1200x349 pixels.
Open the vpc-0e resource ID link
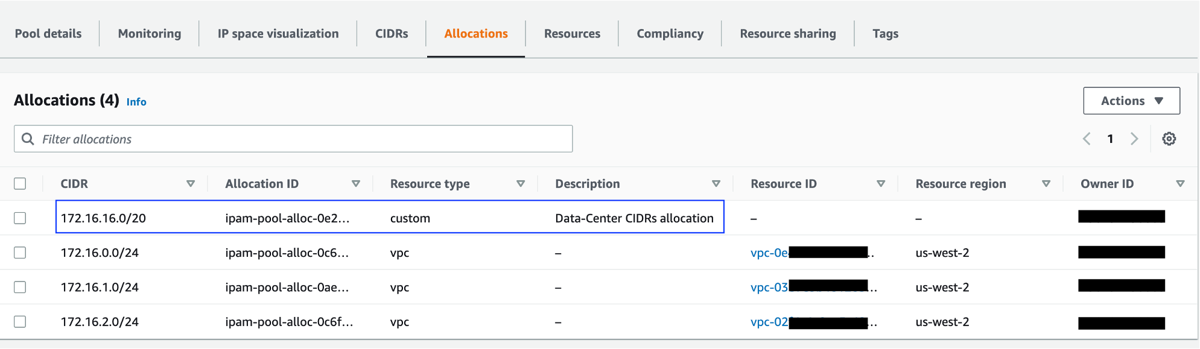(769, 253)
